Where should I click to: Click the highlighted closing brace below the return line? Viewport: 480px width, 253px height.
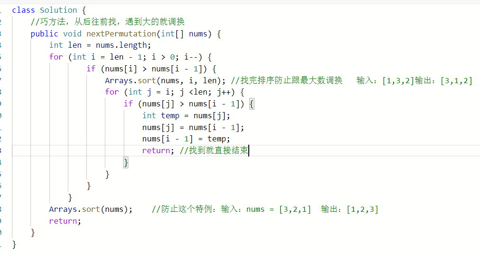(126, 162)
